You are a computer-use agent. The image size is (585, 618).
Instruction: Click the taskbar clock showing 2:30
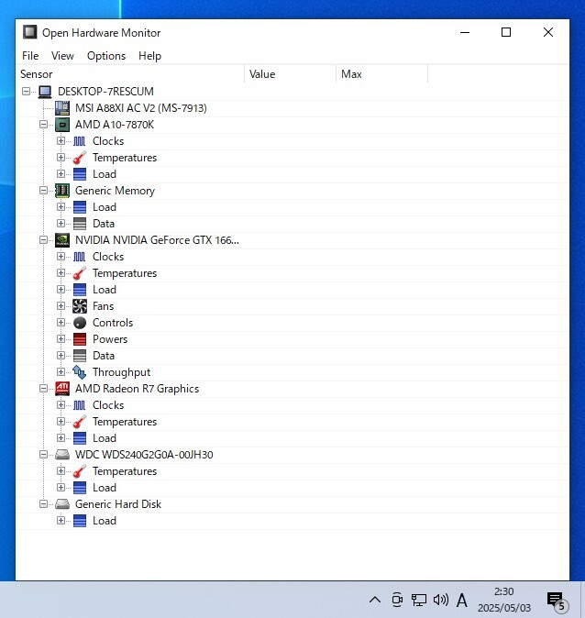tap(504, 600)
